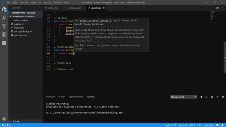This screenshot has height=127, width=226.
Task: Open the Extensions view in activity bar
Action: [x=4, y=43]
